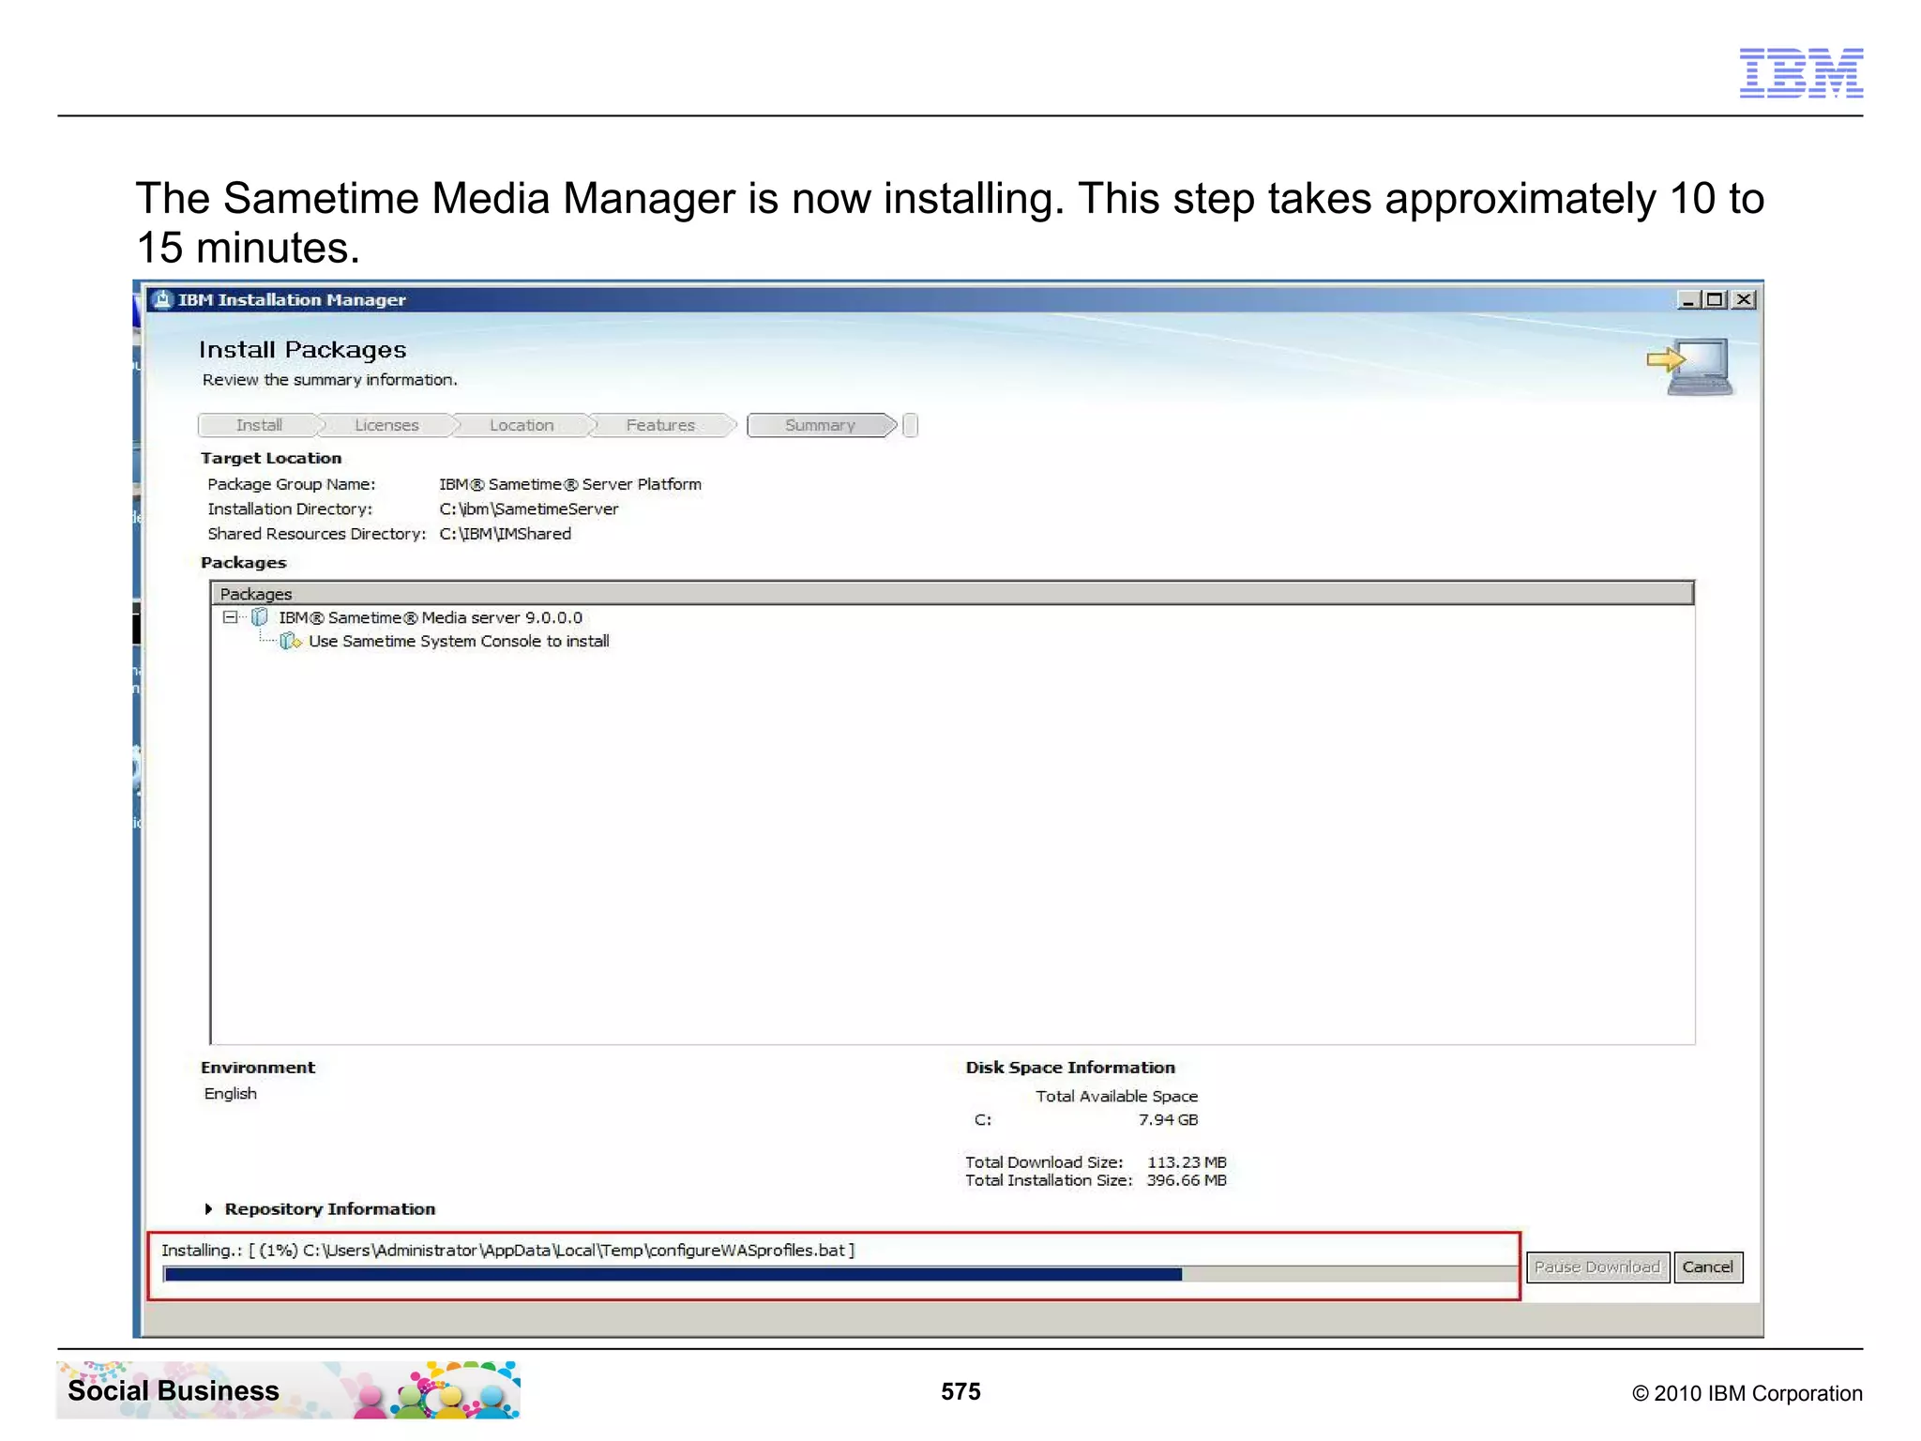Image resolution: width=1921 pixels, height=1441 pixels.
Task: Maximize the Installation Manager window
Action: 1715,299
